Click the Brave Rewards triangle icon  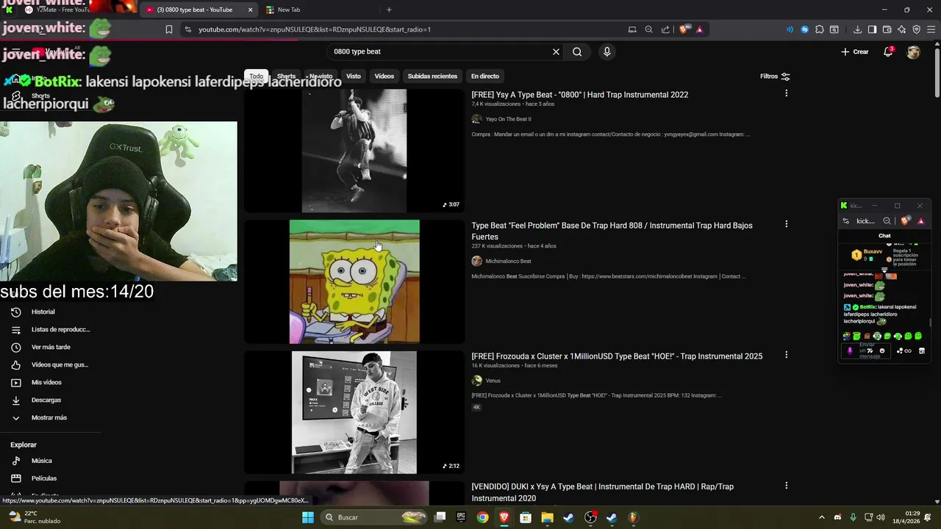click(699, 29)
